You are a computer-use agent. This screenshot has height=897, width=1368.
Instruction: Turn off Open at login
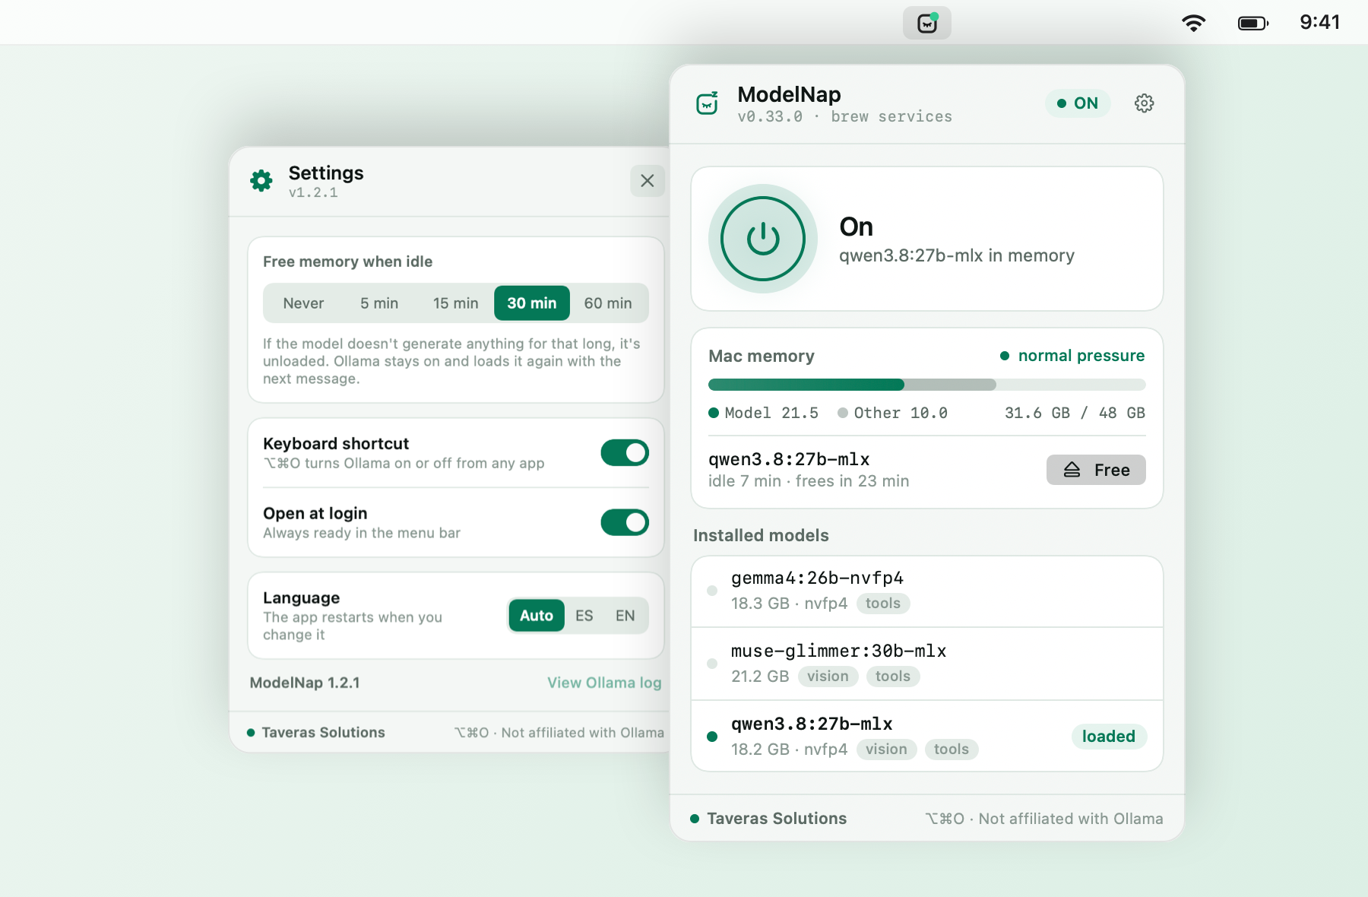tap(625, 523)
